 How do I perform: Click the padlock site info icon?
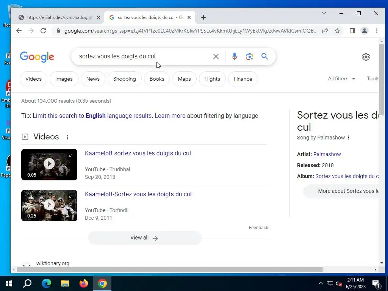pos(58,31)
